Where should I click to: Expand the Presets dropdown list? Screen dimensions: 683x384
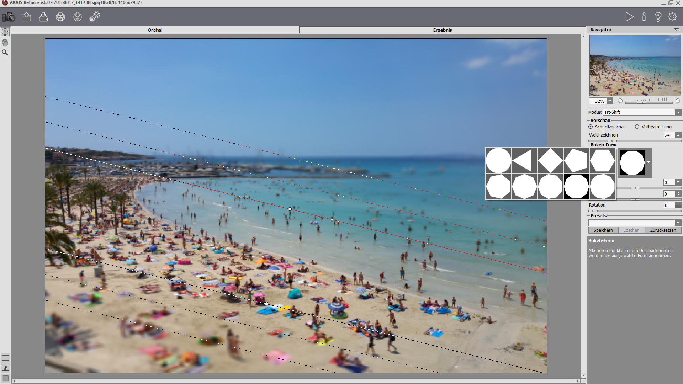[678, 223]
